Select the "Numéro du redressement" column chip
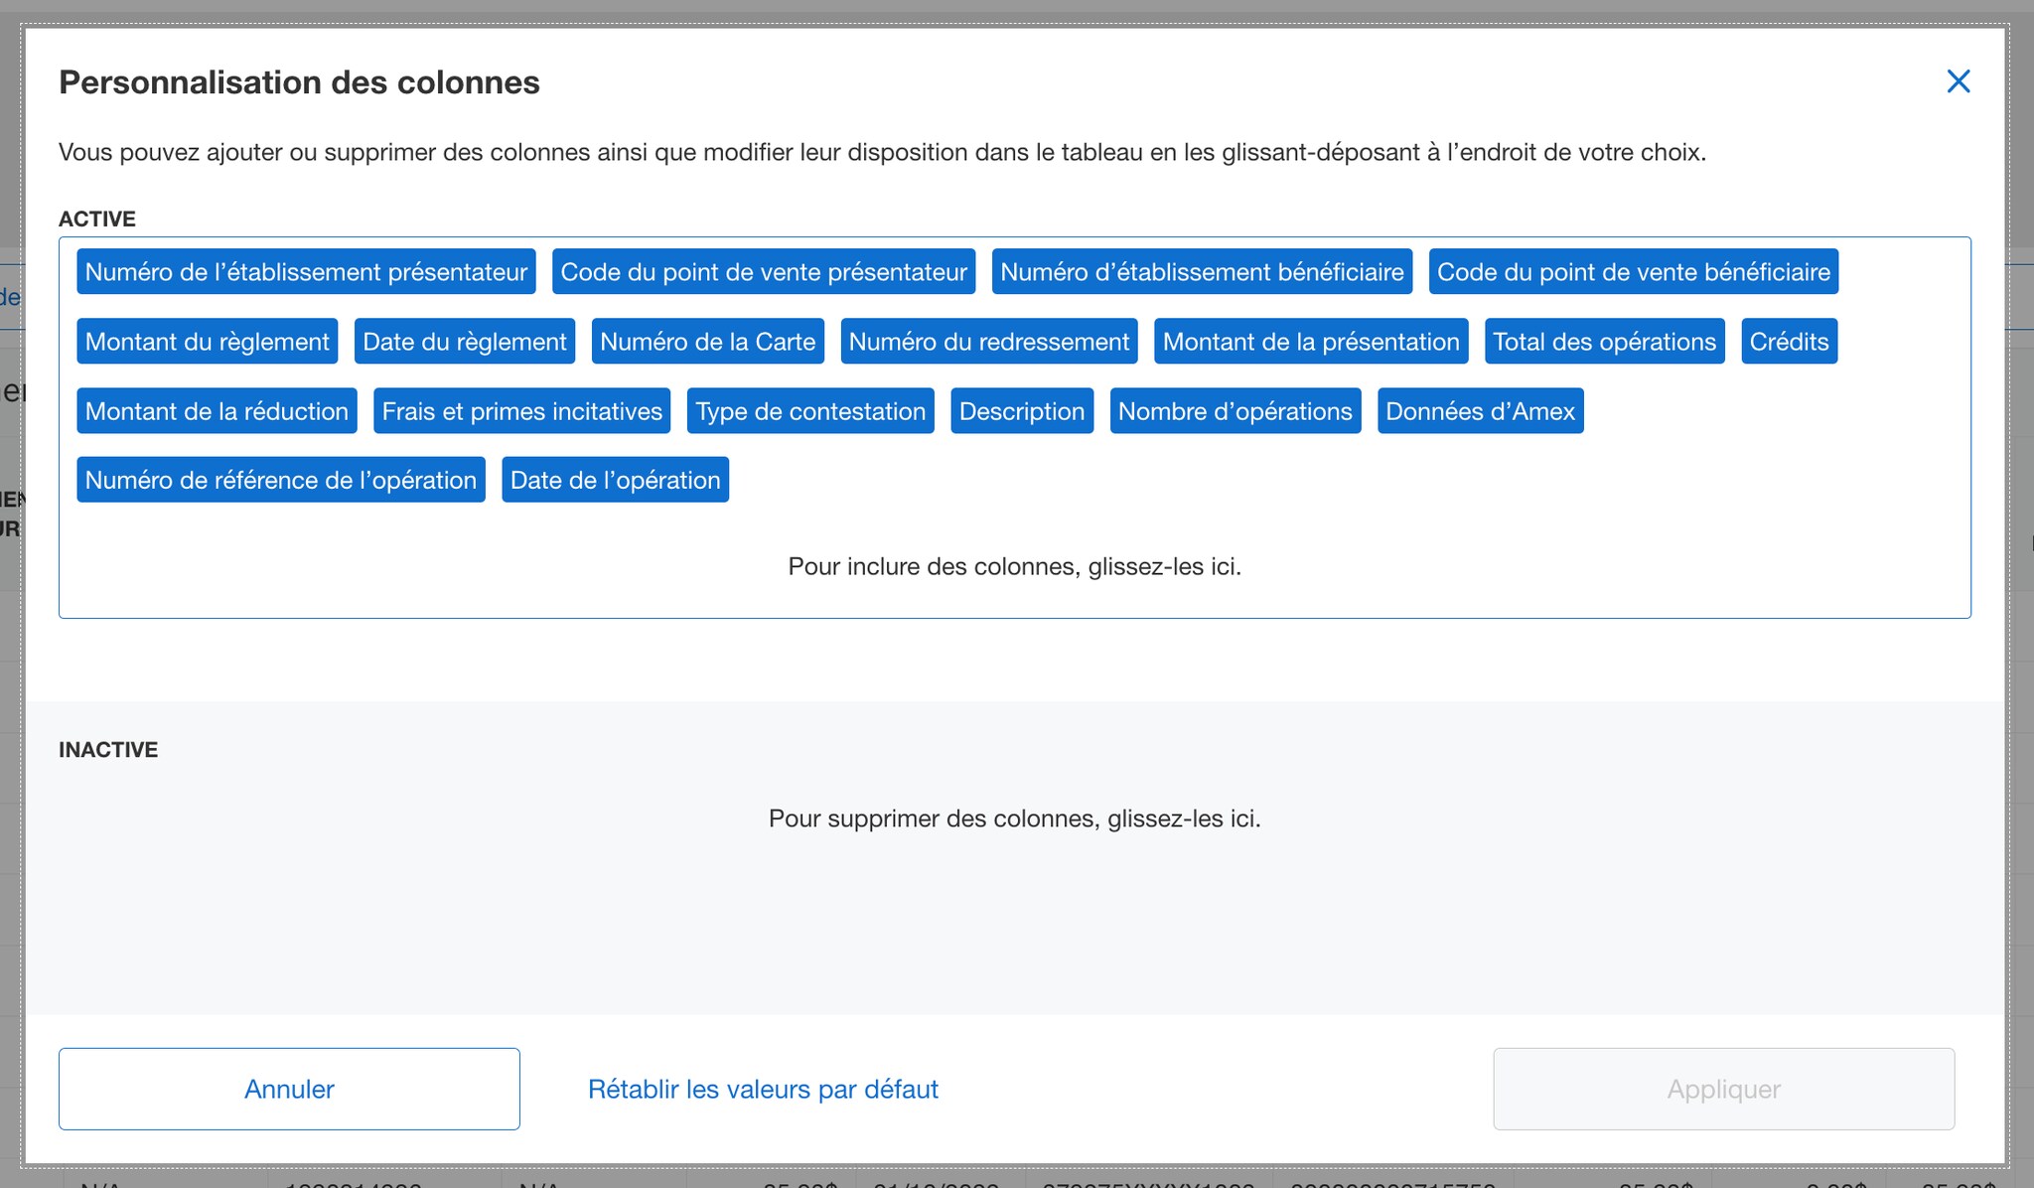Image resolution: width=2034 pixels, height=1188 pixels. 989,342
